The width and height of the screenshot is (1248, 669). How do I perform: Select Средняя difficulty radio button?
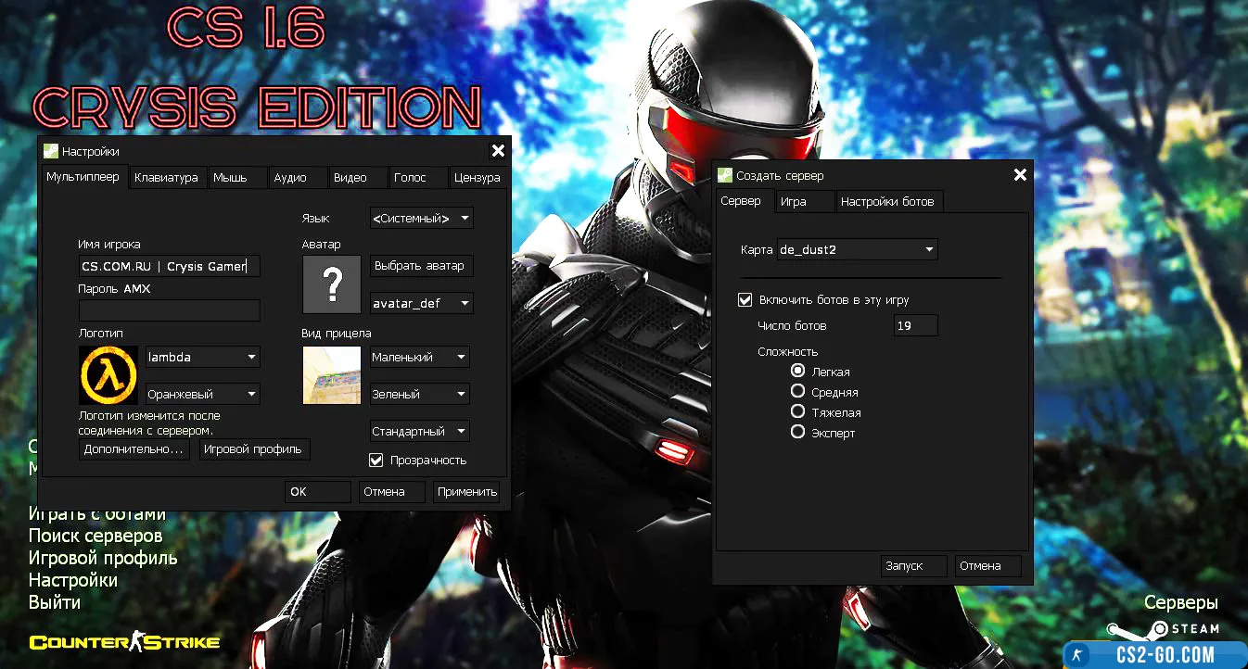click(797, 392)
